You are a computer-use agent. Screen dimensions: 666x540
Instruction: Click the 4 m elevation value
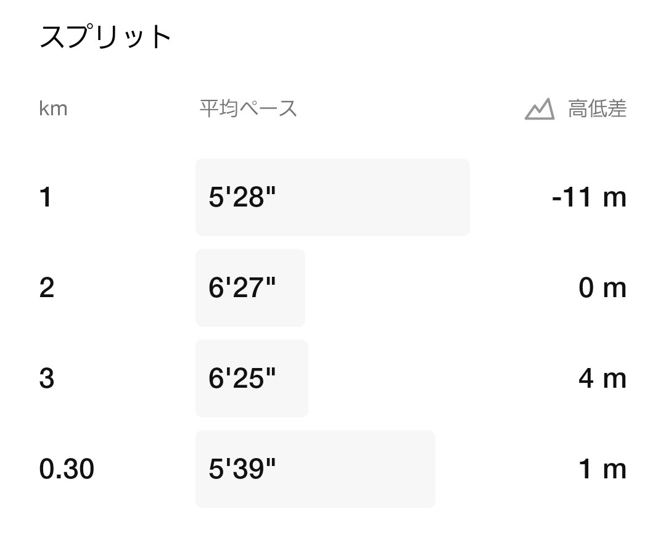[x=602, y=378]
